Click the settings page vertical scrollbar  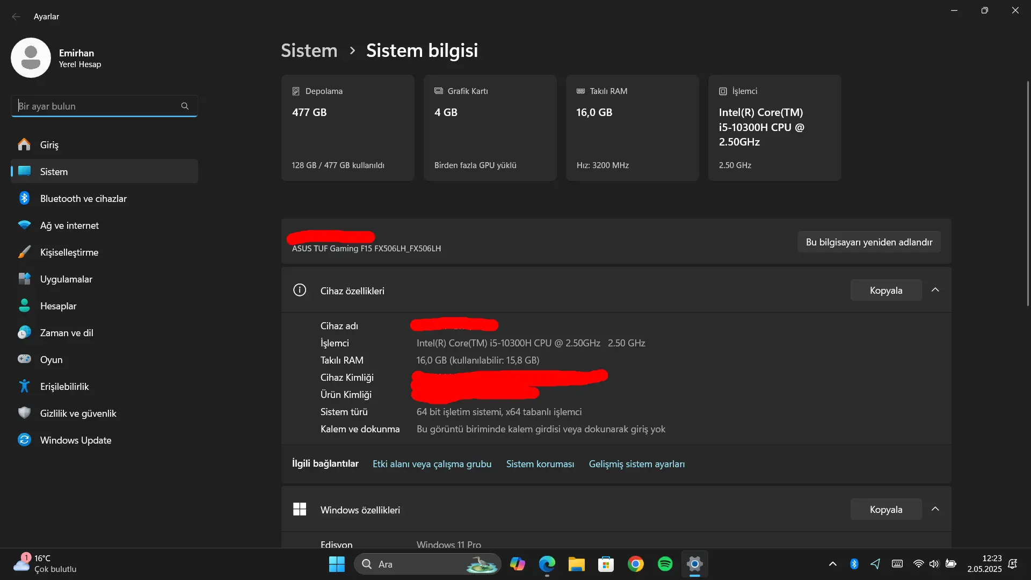coord(1028,193)
